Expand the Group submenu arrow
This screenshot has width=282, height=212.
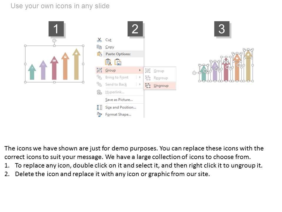point(140,70)
